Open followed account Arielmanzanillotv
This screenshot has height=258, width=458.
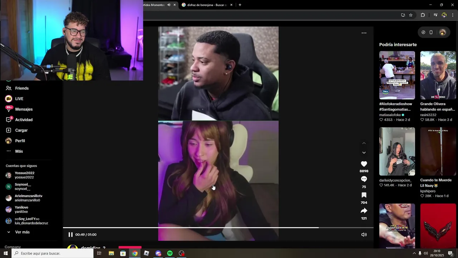click(28, 198)
